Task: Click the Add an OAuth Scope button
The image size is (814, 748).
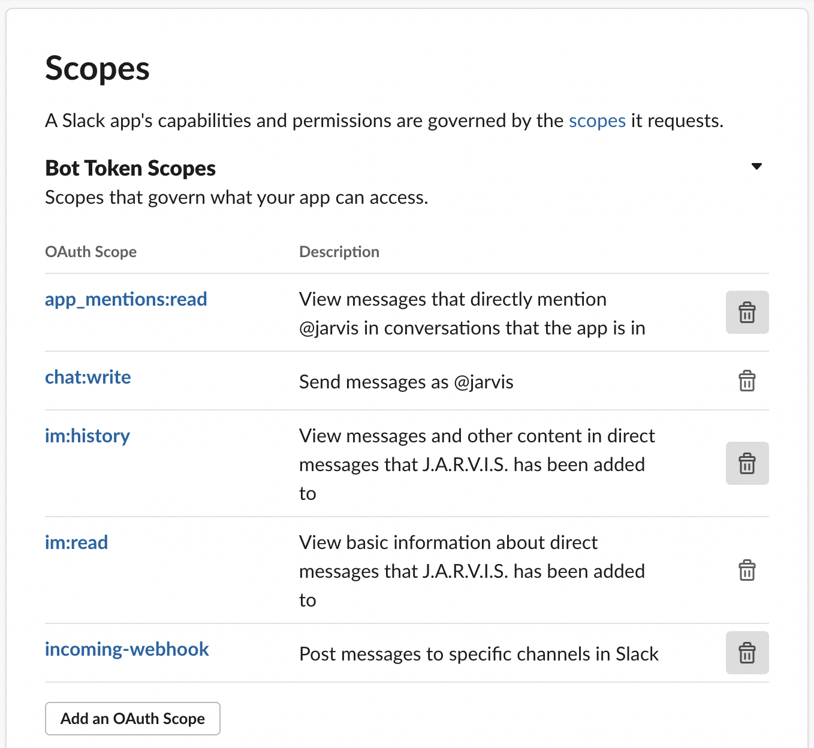Action: coord(132,719)
